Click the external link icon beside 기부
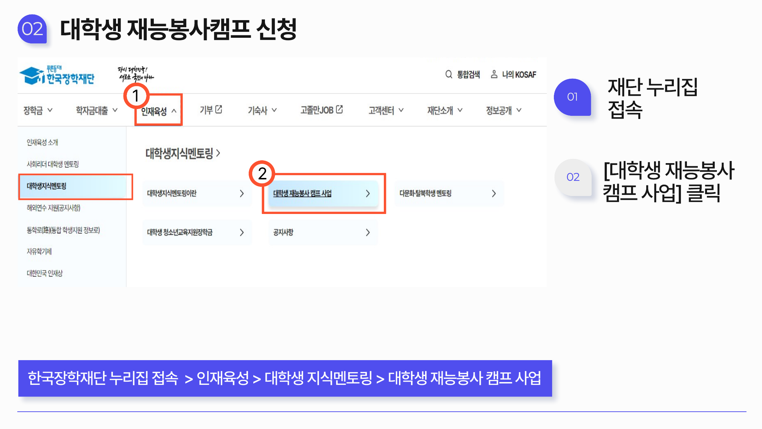The height and width of the screenshot is (429, 762). coord(219,109)
